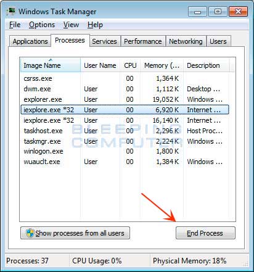Select iexplore.exe *32 using 16,140 K
254x272 pixels.
125,120
